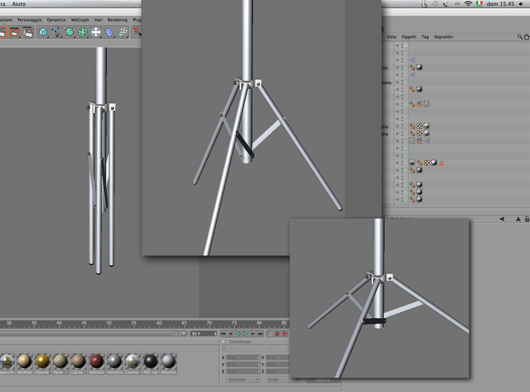
Task: Open the MoGraph menu
Action: tap(80, 20)
